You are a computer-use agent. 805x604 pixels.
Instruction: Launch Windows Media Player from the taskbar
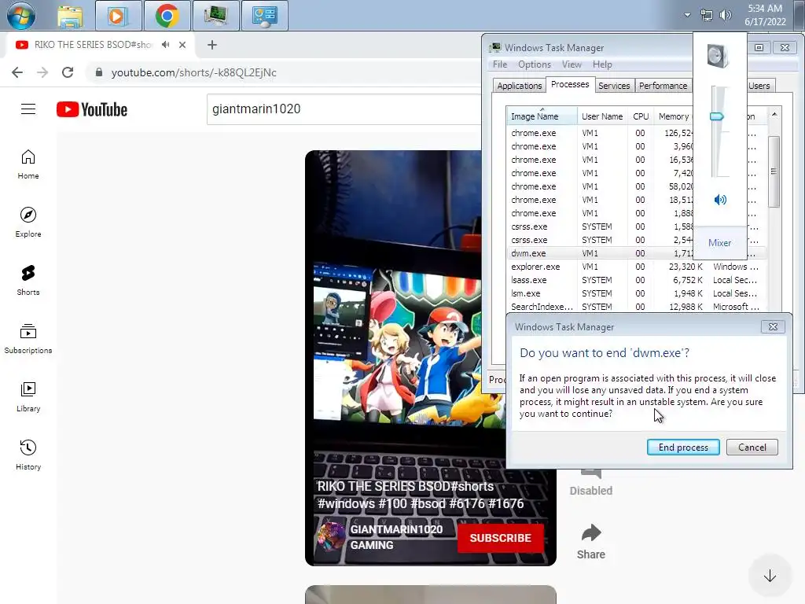118,16
